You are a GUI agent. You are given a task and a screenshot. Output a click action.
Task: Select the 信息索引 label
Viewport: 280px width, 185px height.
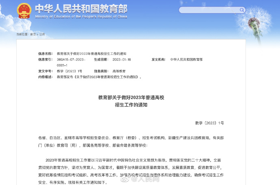(45, 59)
